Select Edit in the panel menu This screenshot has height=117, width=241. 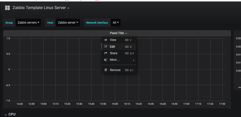coord(119,47)
